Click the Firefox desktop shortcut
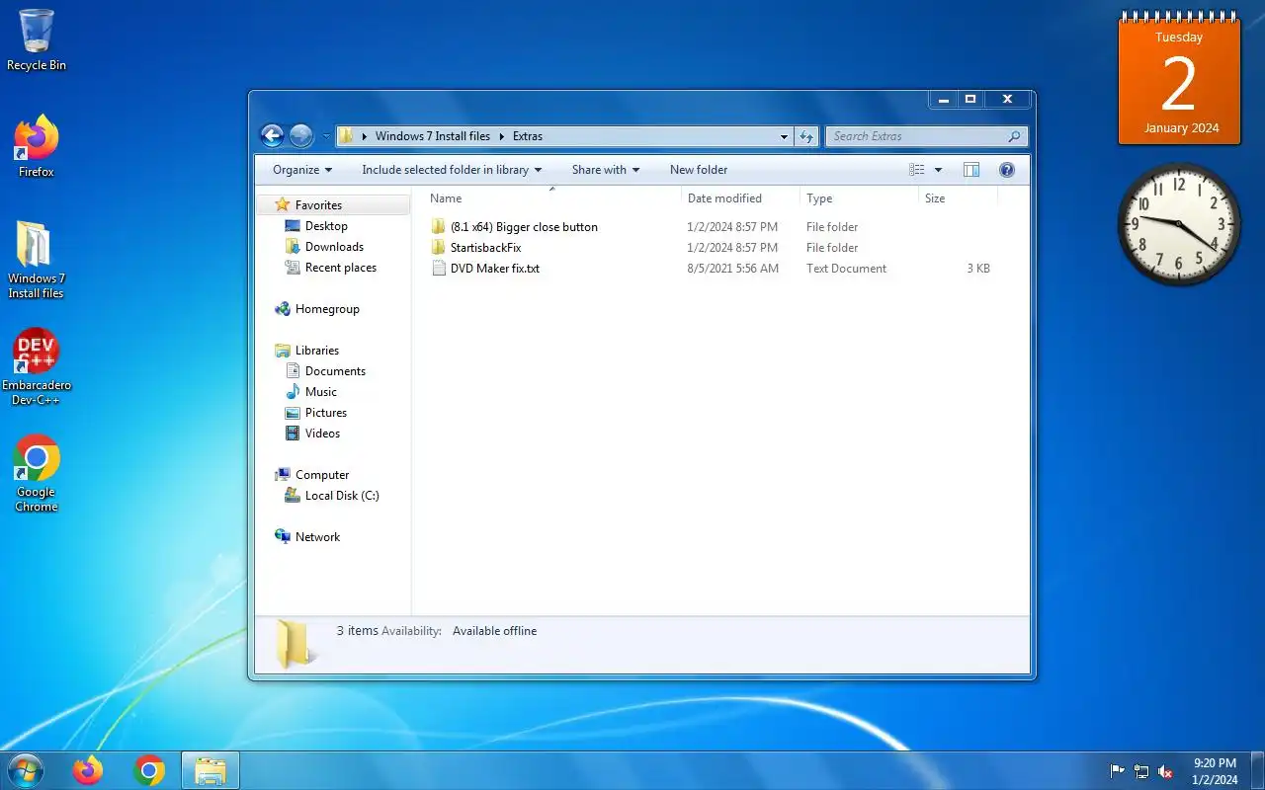The height and width of the screenshot is (790, 1265). coord(37,146)
